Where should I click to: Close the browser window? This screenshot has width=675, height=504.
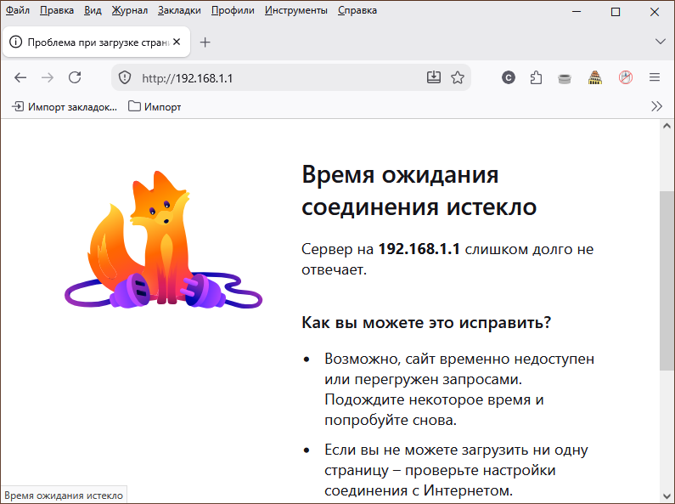(655, 12)
